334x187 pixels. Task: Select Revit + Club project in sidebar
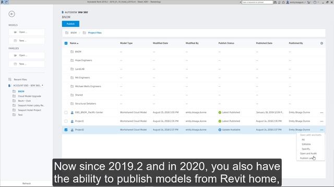pos(25,101)
